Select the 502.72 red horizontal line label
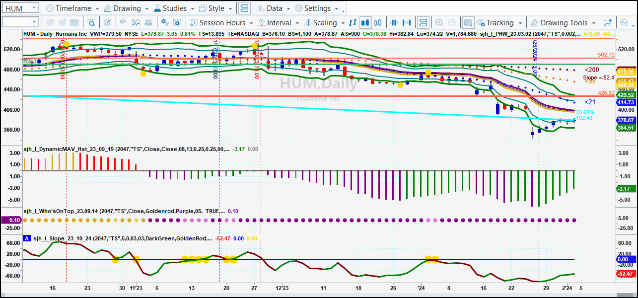The height and width of the screenshot is (298, 638). tap(606, 55)
